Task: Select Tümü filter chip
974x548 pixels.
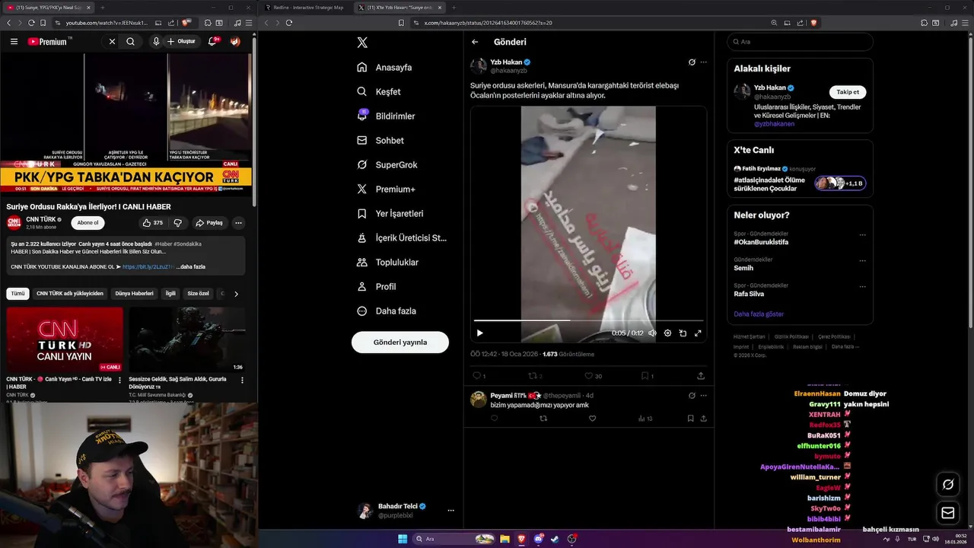Action: 18,293
